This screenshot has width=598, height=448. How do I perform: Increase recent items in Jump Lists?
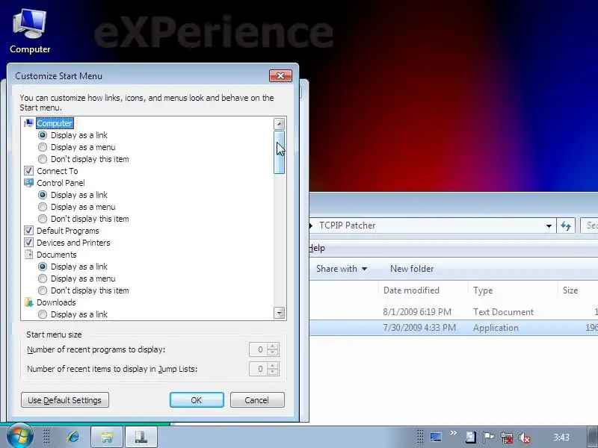(x=272, y=366)
